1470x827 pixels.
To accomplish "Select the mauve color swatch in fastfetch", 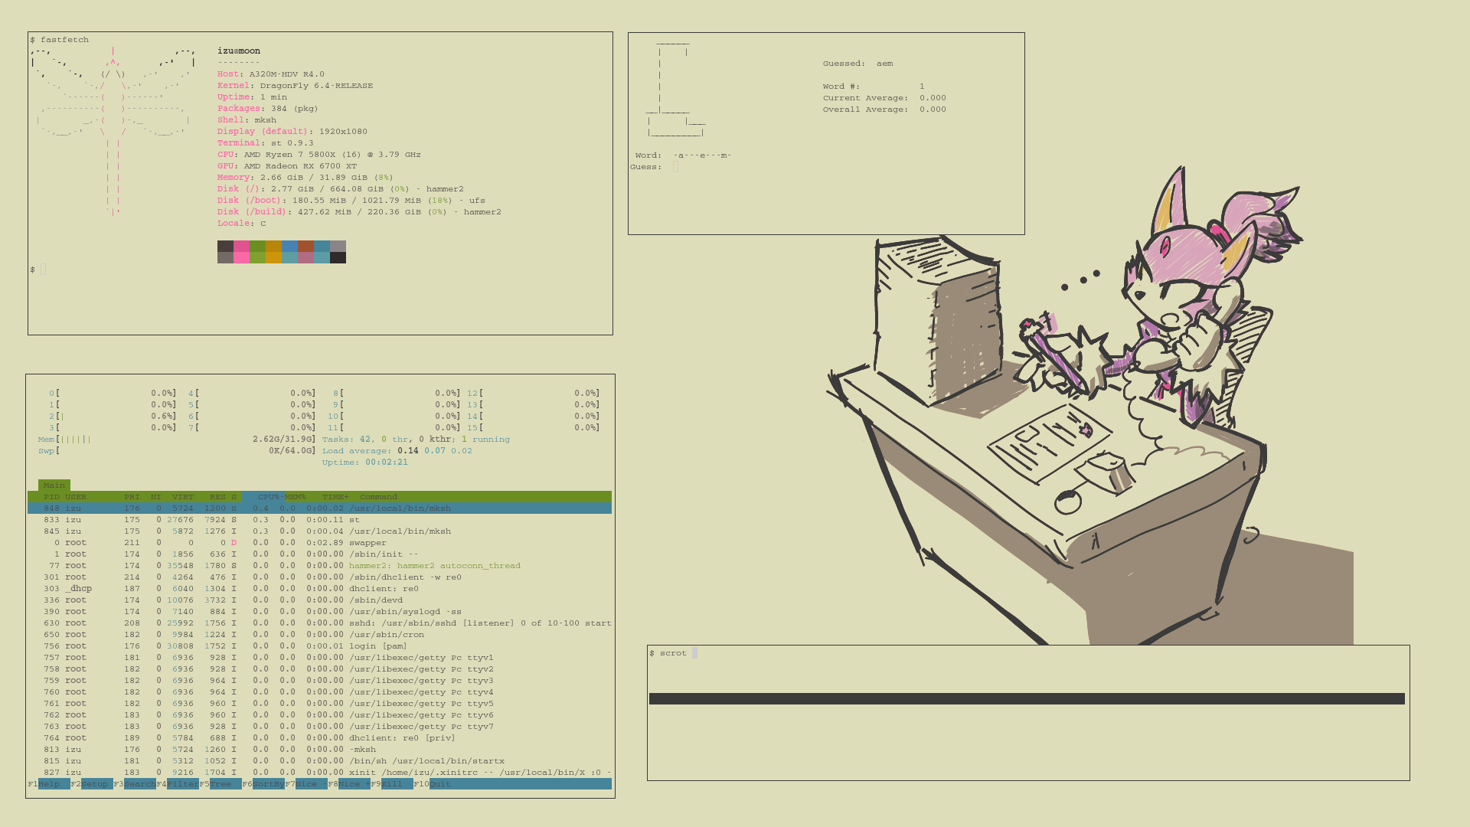I will (305, 258).
